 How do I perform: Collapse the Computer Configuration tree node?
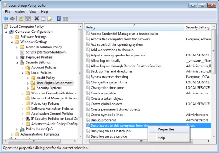(x=7, y=32)
